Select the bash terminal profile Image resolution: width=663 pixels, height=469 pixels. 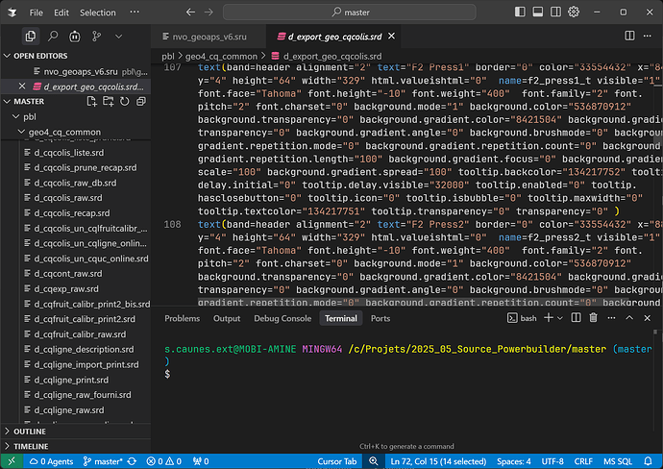(522, 318)
